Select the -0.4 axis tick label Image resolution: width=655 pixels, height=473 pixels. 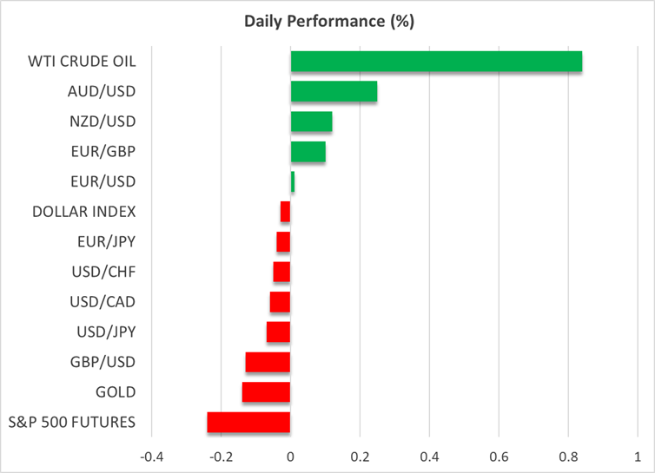click(152, 457)
